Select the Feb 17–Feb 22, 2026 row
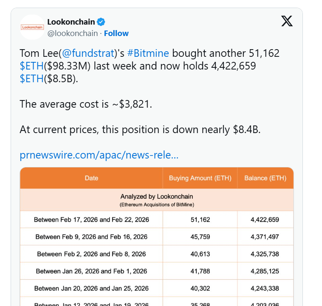Image resolution: width=322 pixels, height=306 pixels. pos(91,220)
